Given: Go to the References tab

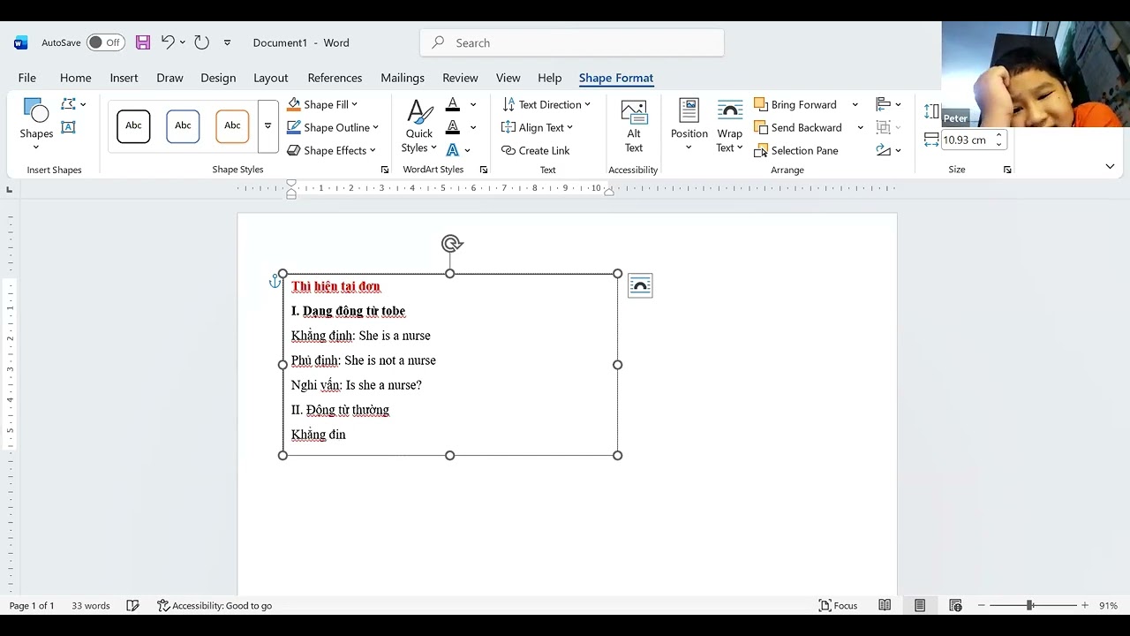Looking at the screenshot, I should coord(335,78).
